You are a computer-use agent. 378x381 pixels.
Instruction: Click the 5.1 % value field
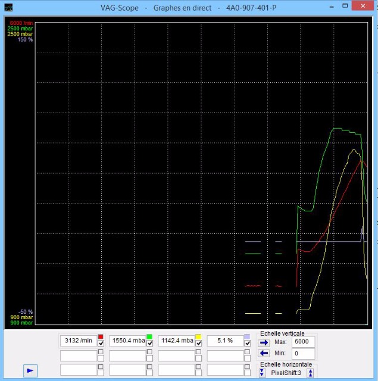(x=225, y=341)
